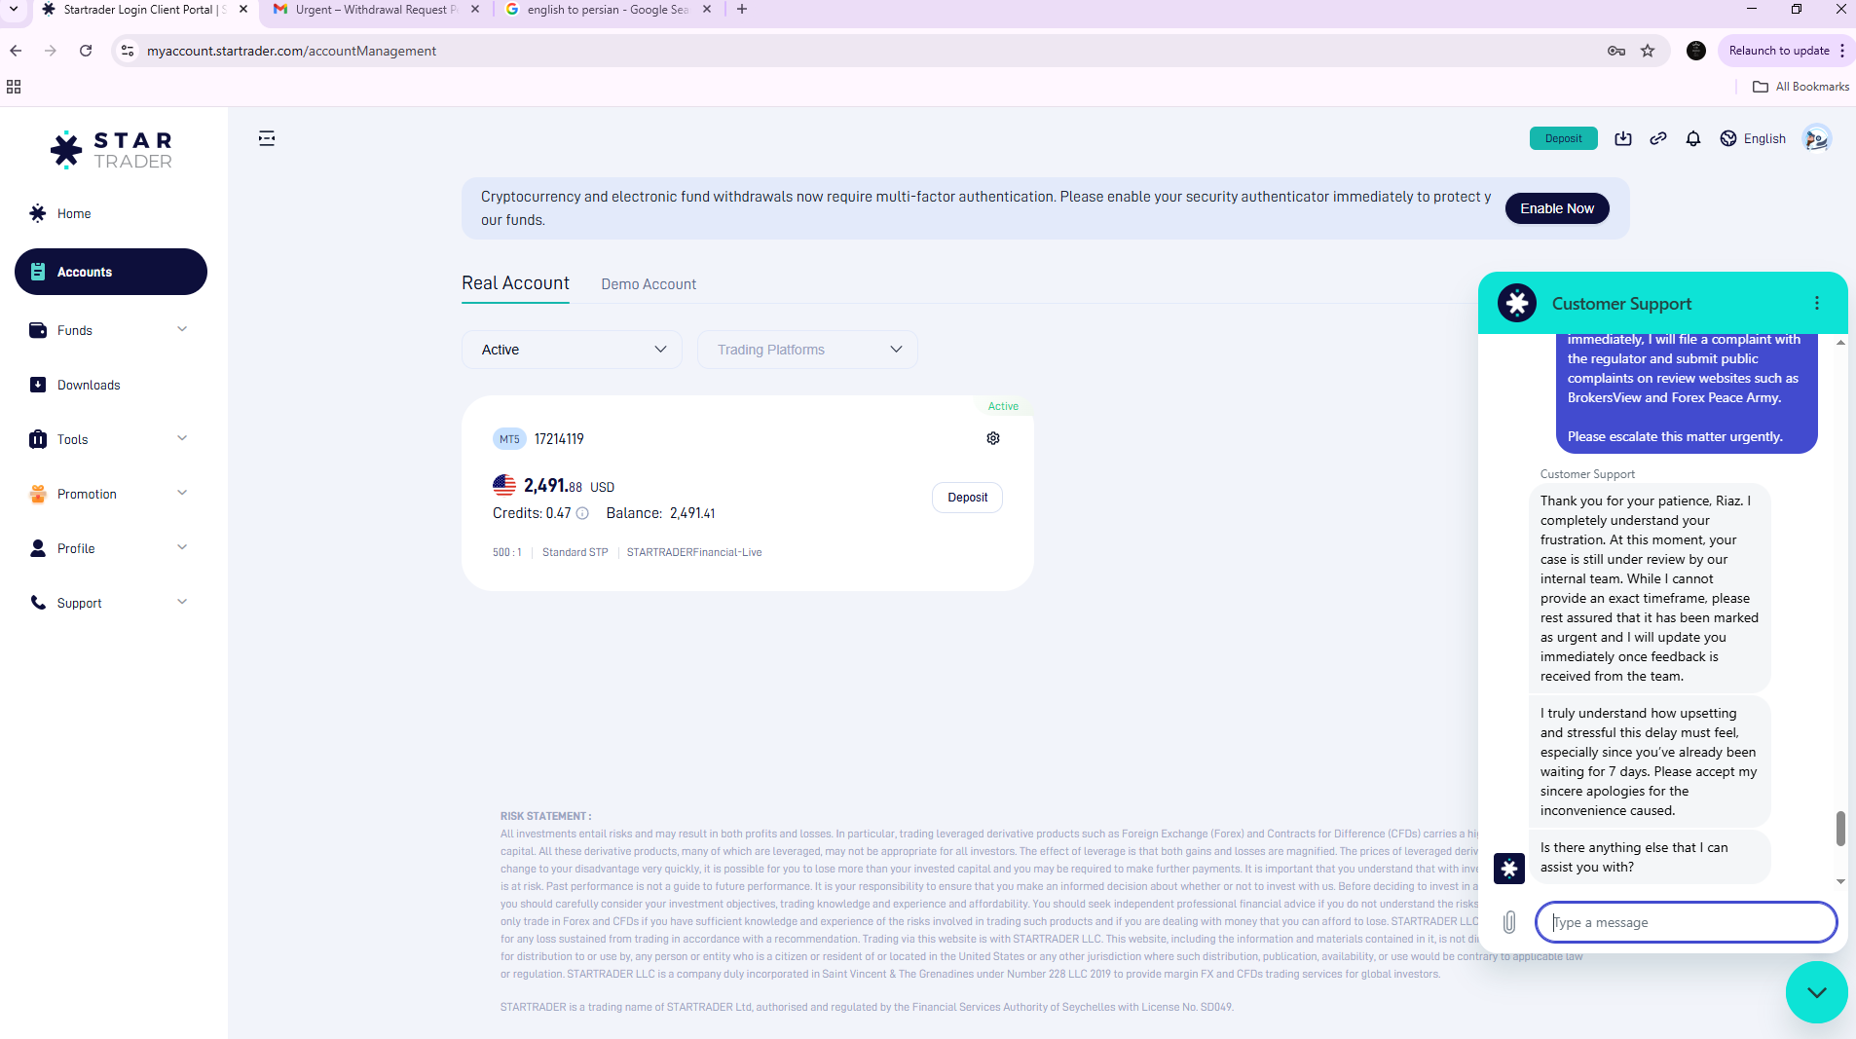Open the download icon in header
Viewport: 1856px width, 1039px height.
click(1623, 138)
